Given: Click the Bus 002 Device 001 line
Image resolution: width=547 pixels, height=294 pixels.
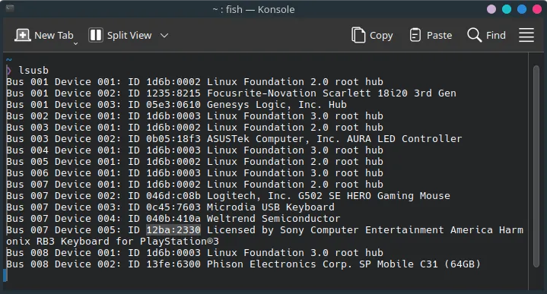Looking at the screenshot, I should click(x=195, y=116).
